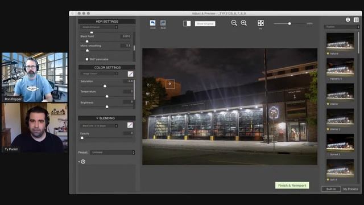Click favorite star of Natural preset
The height and width of the screenshot is (205, 364).
328,54
